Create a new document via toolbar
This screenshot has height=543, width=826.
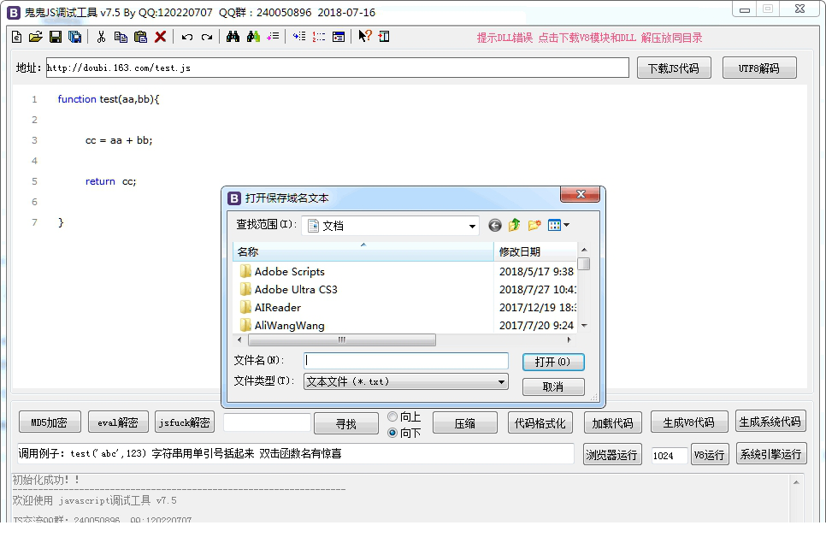point(15,36)
